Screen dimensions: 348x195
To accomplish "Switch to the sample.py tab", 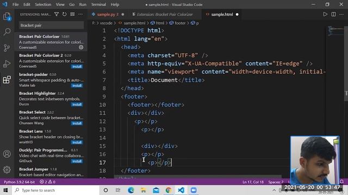I will pos(108,15).
